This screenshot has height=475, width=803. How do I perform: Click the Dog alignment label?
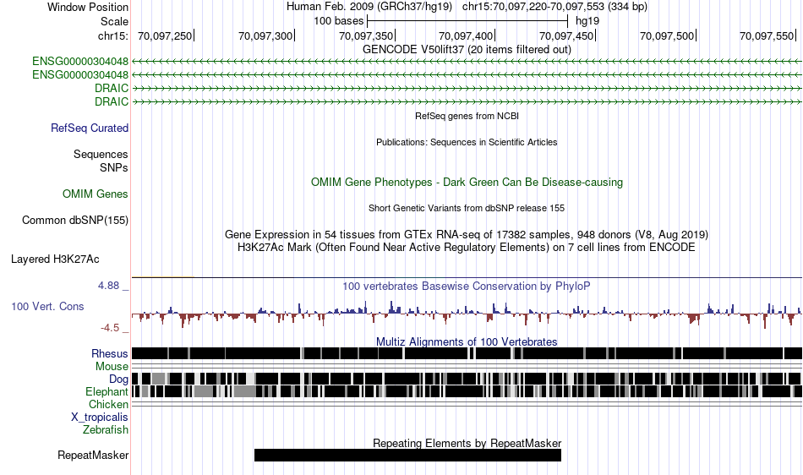point(118,379)
